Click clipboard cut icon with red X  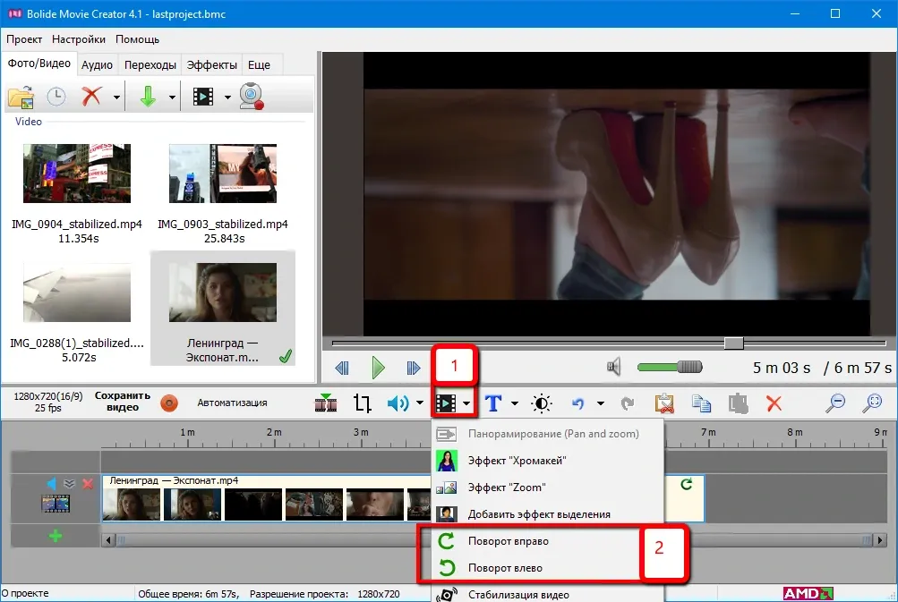[664, 403]
